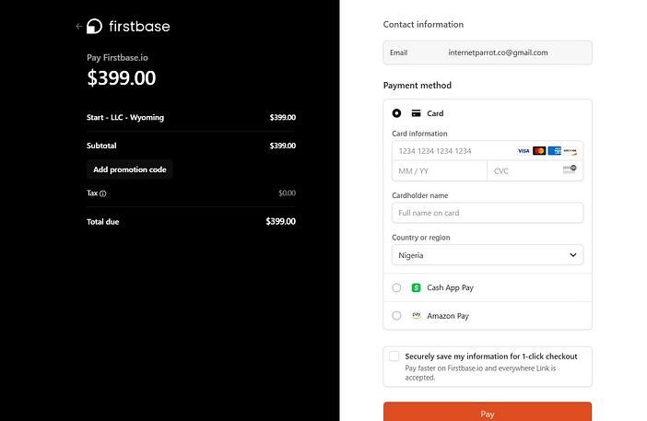Click the large $399.00 amount heading
Viewport: 647px width, 421px height.
(122, 78)
